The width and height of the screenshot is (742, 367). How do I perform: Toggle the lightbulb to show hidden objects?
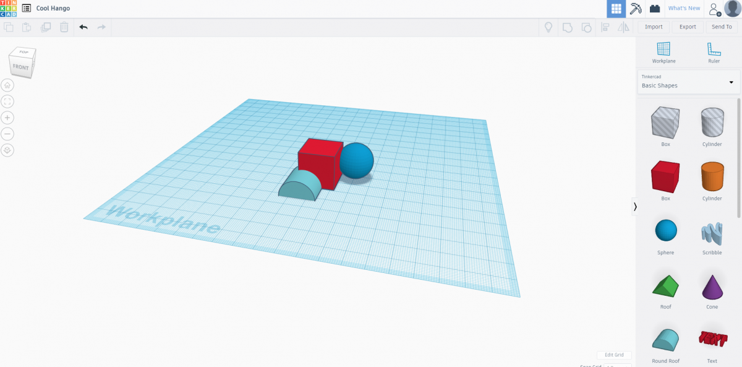[548, 27]
